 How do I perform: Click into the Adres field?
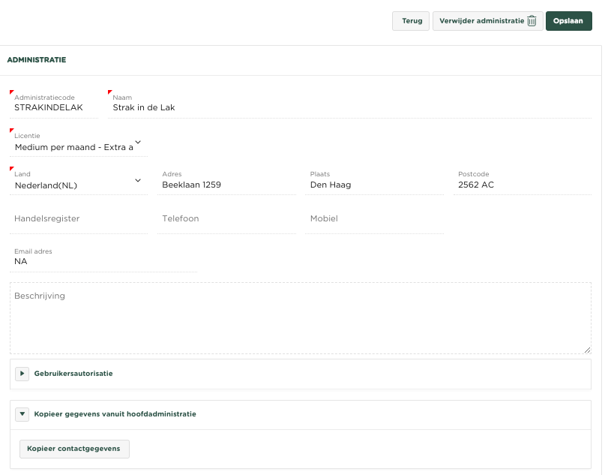[226, 185]
